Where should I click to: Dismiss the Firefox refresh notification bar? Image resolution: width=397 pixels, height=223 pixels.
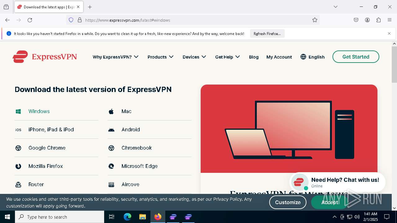(389, 33)
